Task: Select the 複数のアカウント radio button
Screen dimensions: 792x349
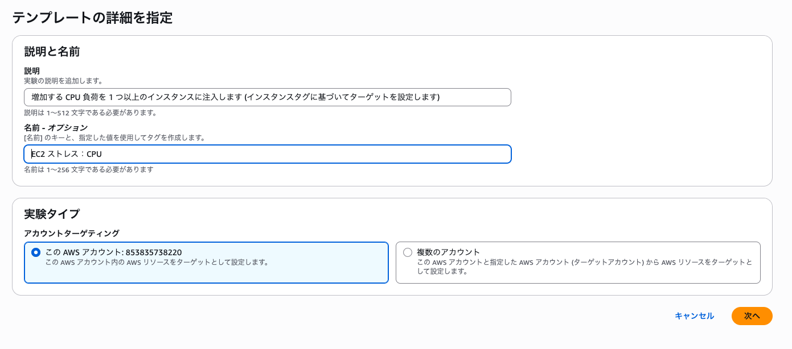Action: [408, 252]
